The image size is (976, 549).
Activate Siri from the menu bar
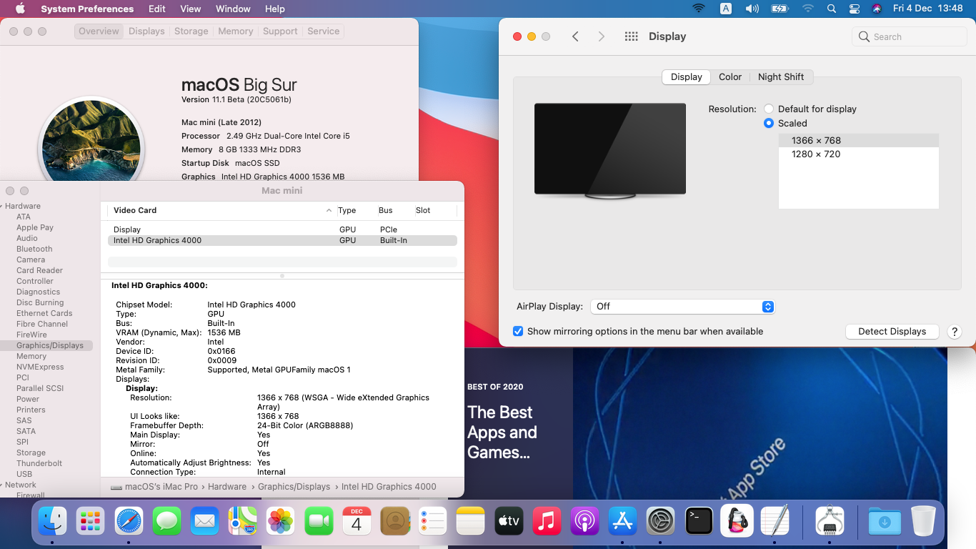tap(877, 9)
